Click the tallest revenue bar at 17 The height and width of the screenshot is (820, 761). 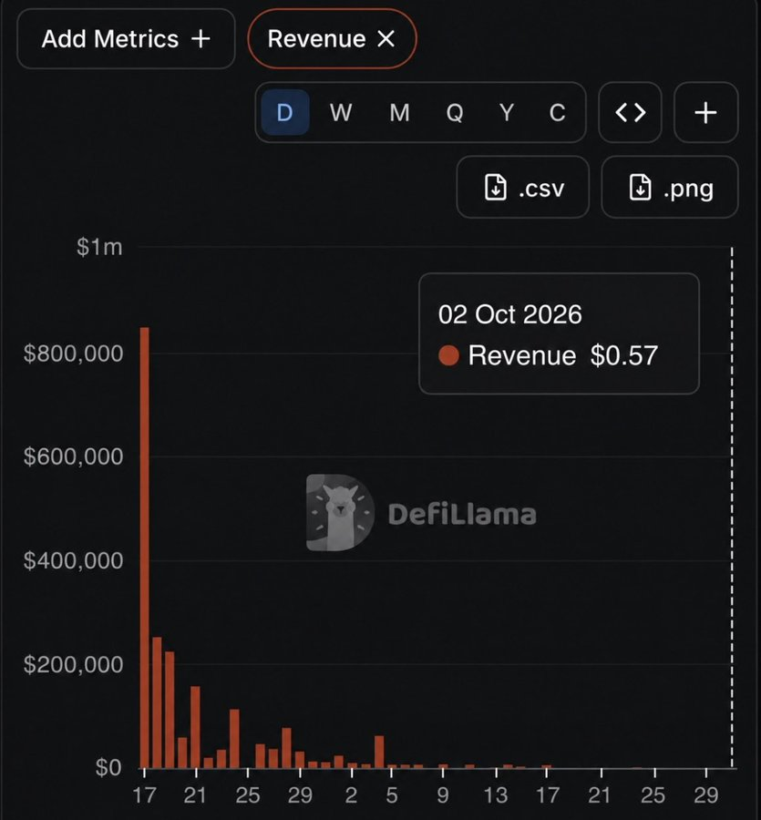pyautogui.click(x=144, y=548)
